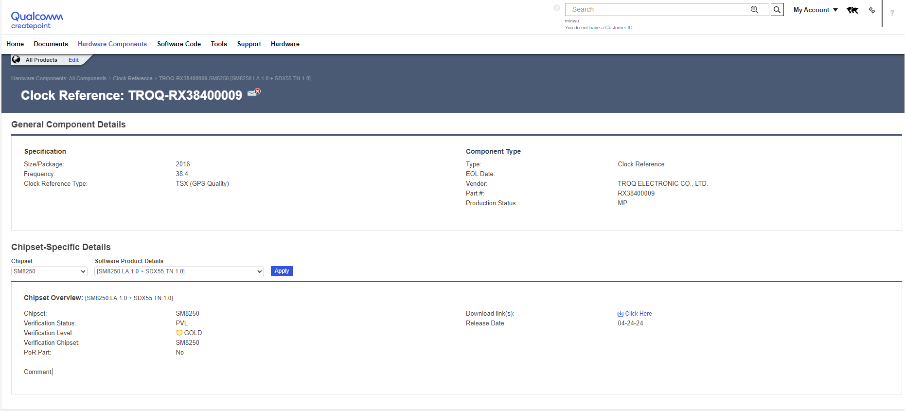Screen dimensions: 905x411
Task: Click the chain link icon in header
Action: [x=872, y=10]
